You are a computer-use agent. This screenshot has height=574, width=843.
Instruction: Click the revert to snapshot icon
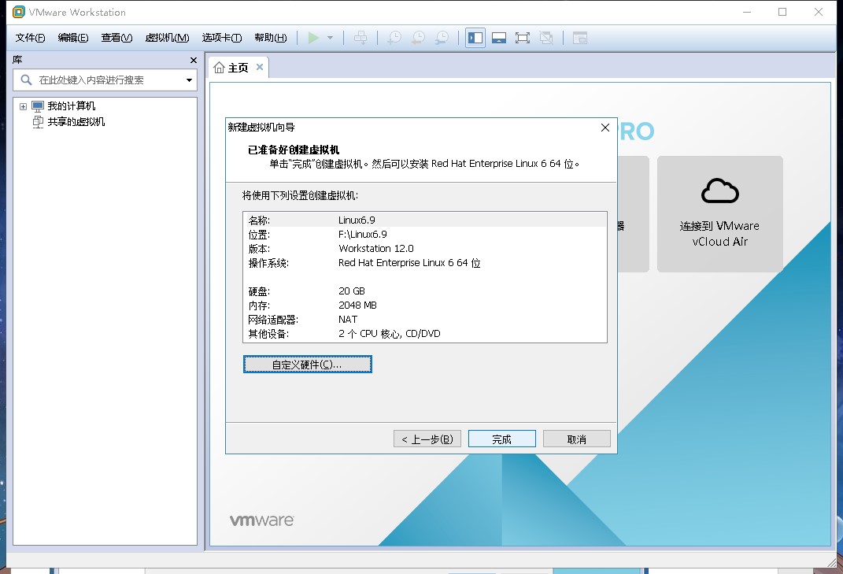tap(418, 38)
